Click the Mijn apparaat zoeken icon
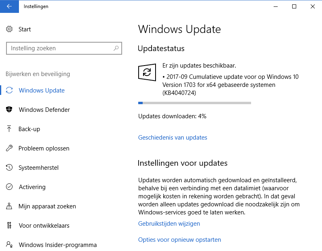 coord(9,206)
